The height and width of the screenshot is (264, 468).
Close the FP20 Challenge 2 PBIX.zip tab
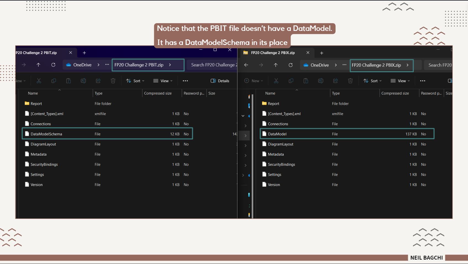point(308,53)
